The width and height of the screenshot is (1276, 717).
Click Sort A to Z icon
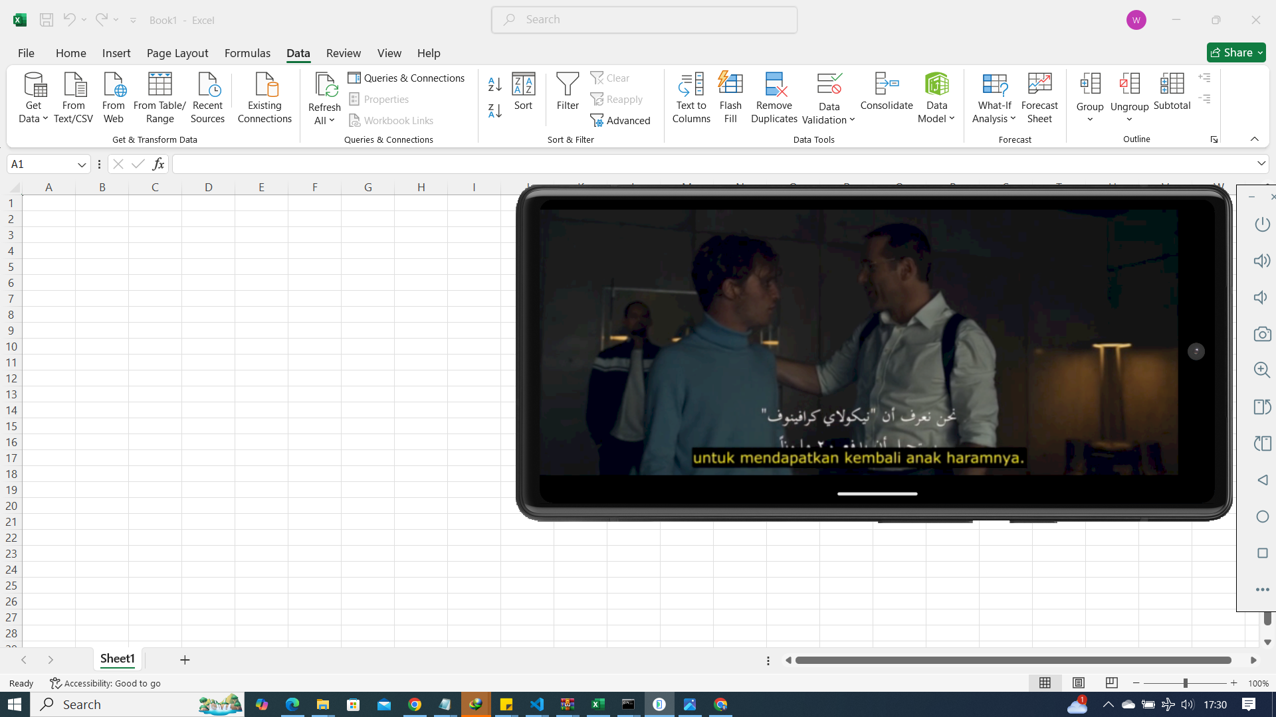(x=494, y=84)
